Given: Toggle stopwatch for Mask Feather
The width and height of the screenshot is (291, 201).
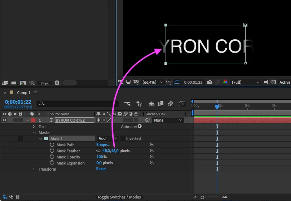Looking at the screenshot, I should (x=52, y=151).
